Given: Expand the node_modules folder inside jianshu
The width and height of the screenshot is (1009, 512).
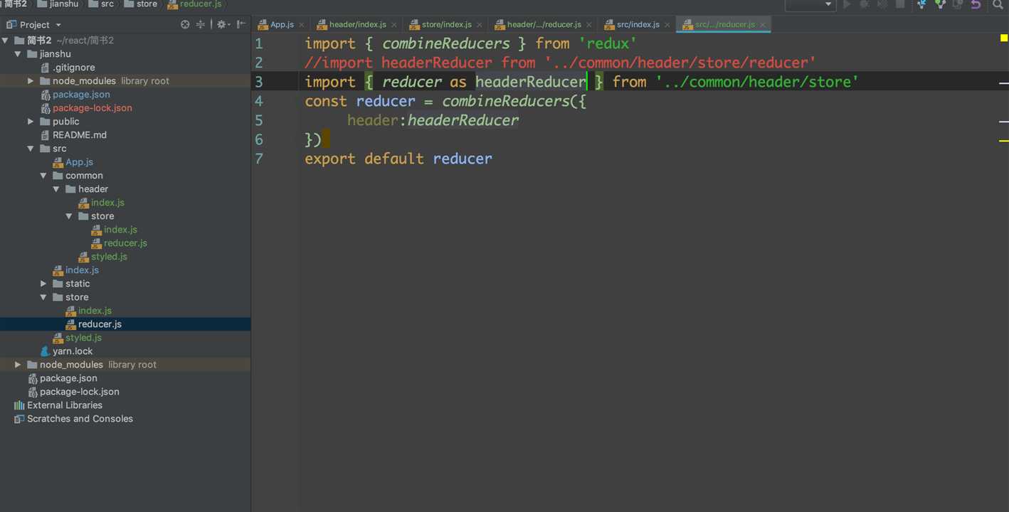Looking at the screenshot, I should (31, 81).
